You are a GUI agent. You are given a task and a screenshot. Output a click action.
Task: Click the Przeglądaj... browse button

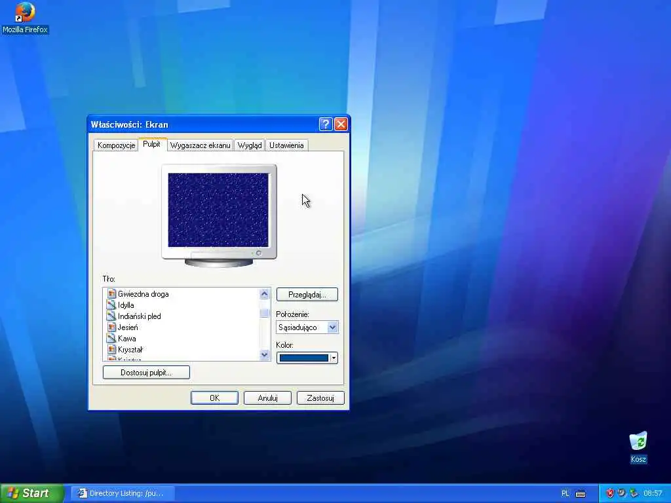click(x=307, y=294)
